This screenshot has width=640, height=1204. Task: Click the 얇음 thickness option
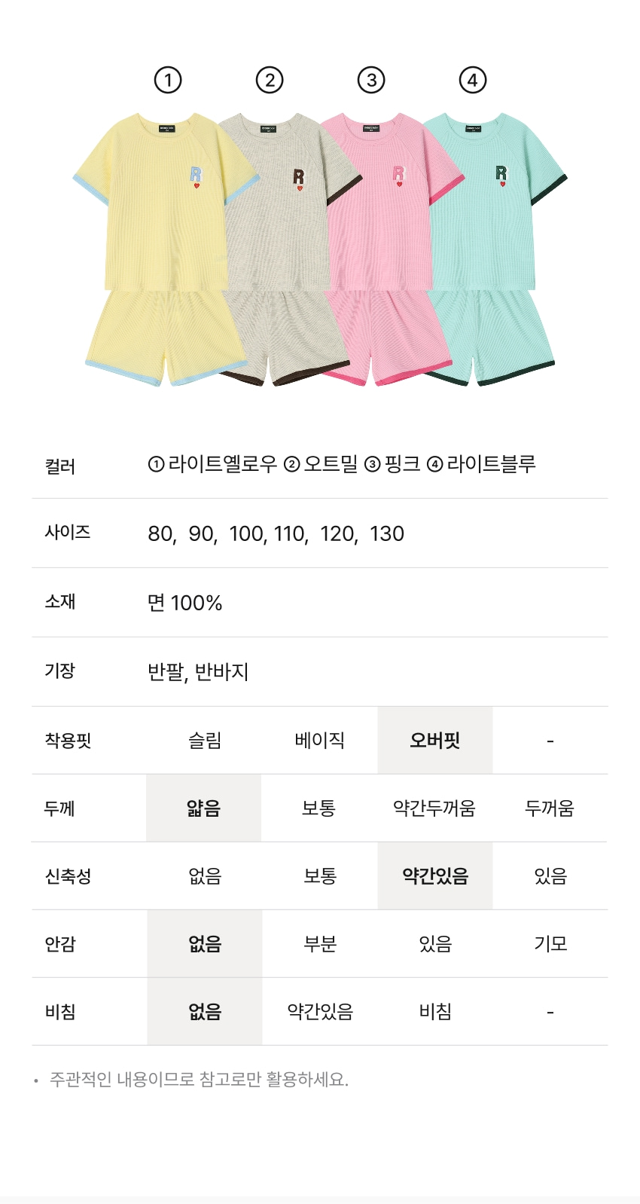204,808
